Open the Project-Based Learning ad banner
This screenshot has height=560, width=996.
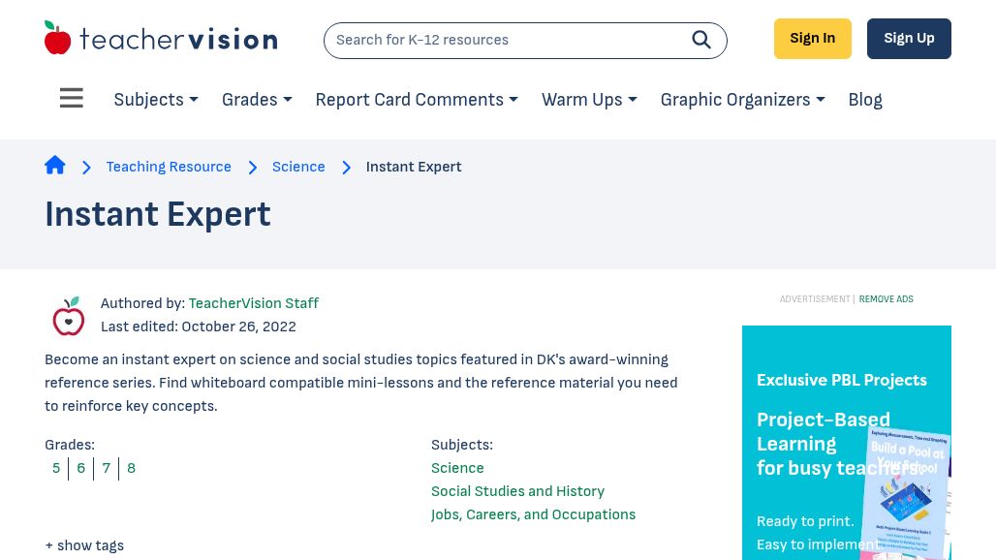(846, 446)
